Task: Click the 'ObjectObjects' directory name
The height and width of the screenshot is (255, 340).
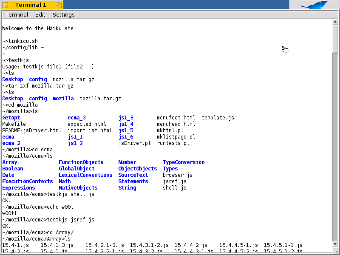Action: click(137, 169)
